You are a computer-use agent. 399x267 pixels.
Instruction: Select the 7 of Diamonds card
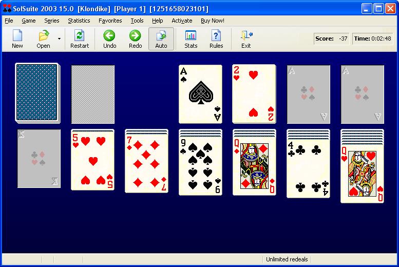(146, 163)
